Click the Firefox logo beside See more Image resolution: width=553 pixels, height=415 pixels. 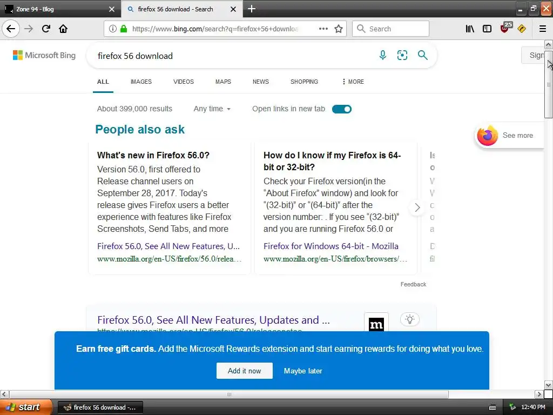click(488, 136)
